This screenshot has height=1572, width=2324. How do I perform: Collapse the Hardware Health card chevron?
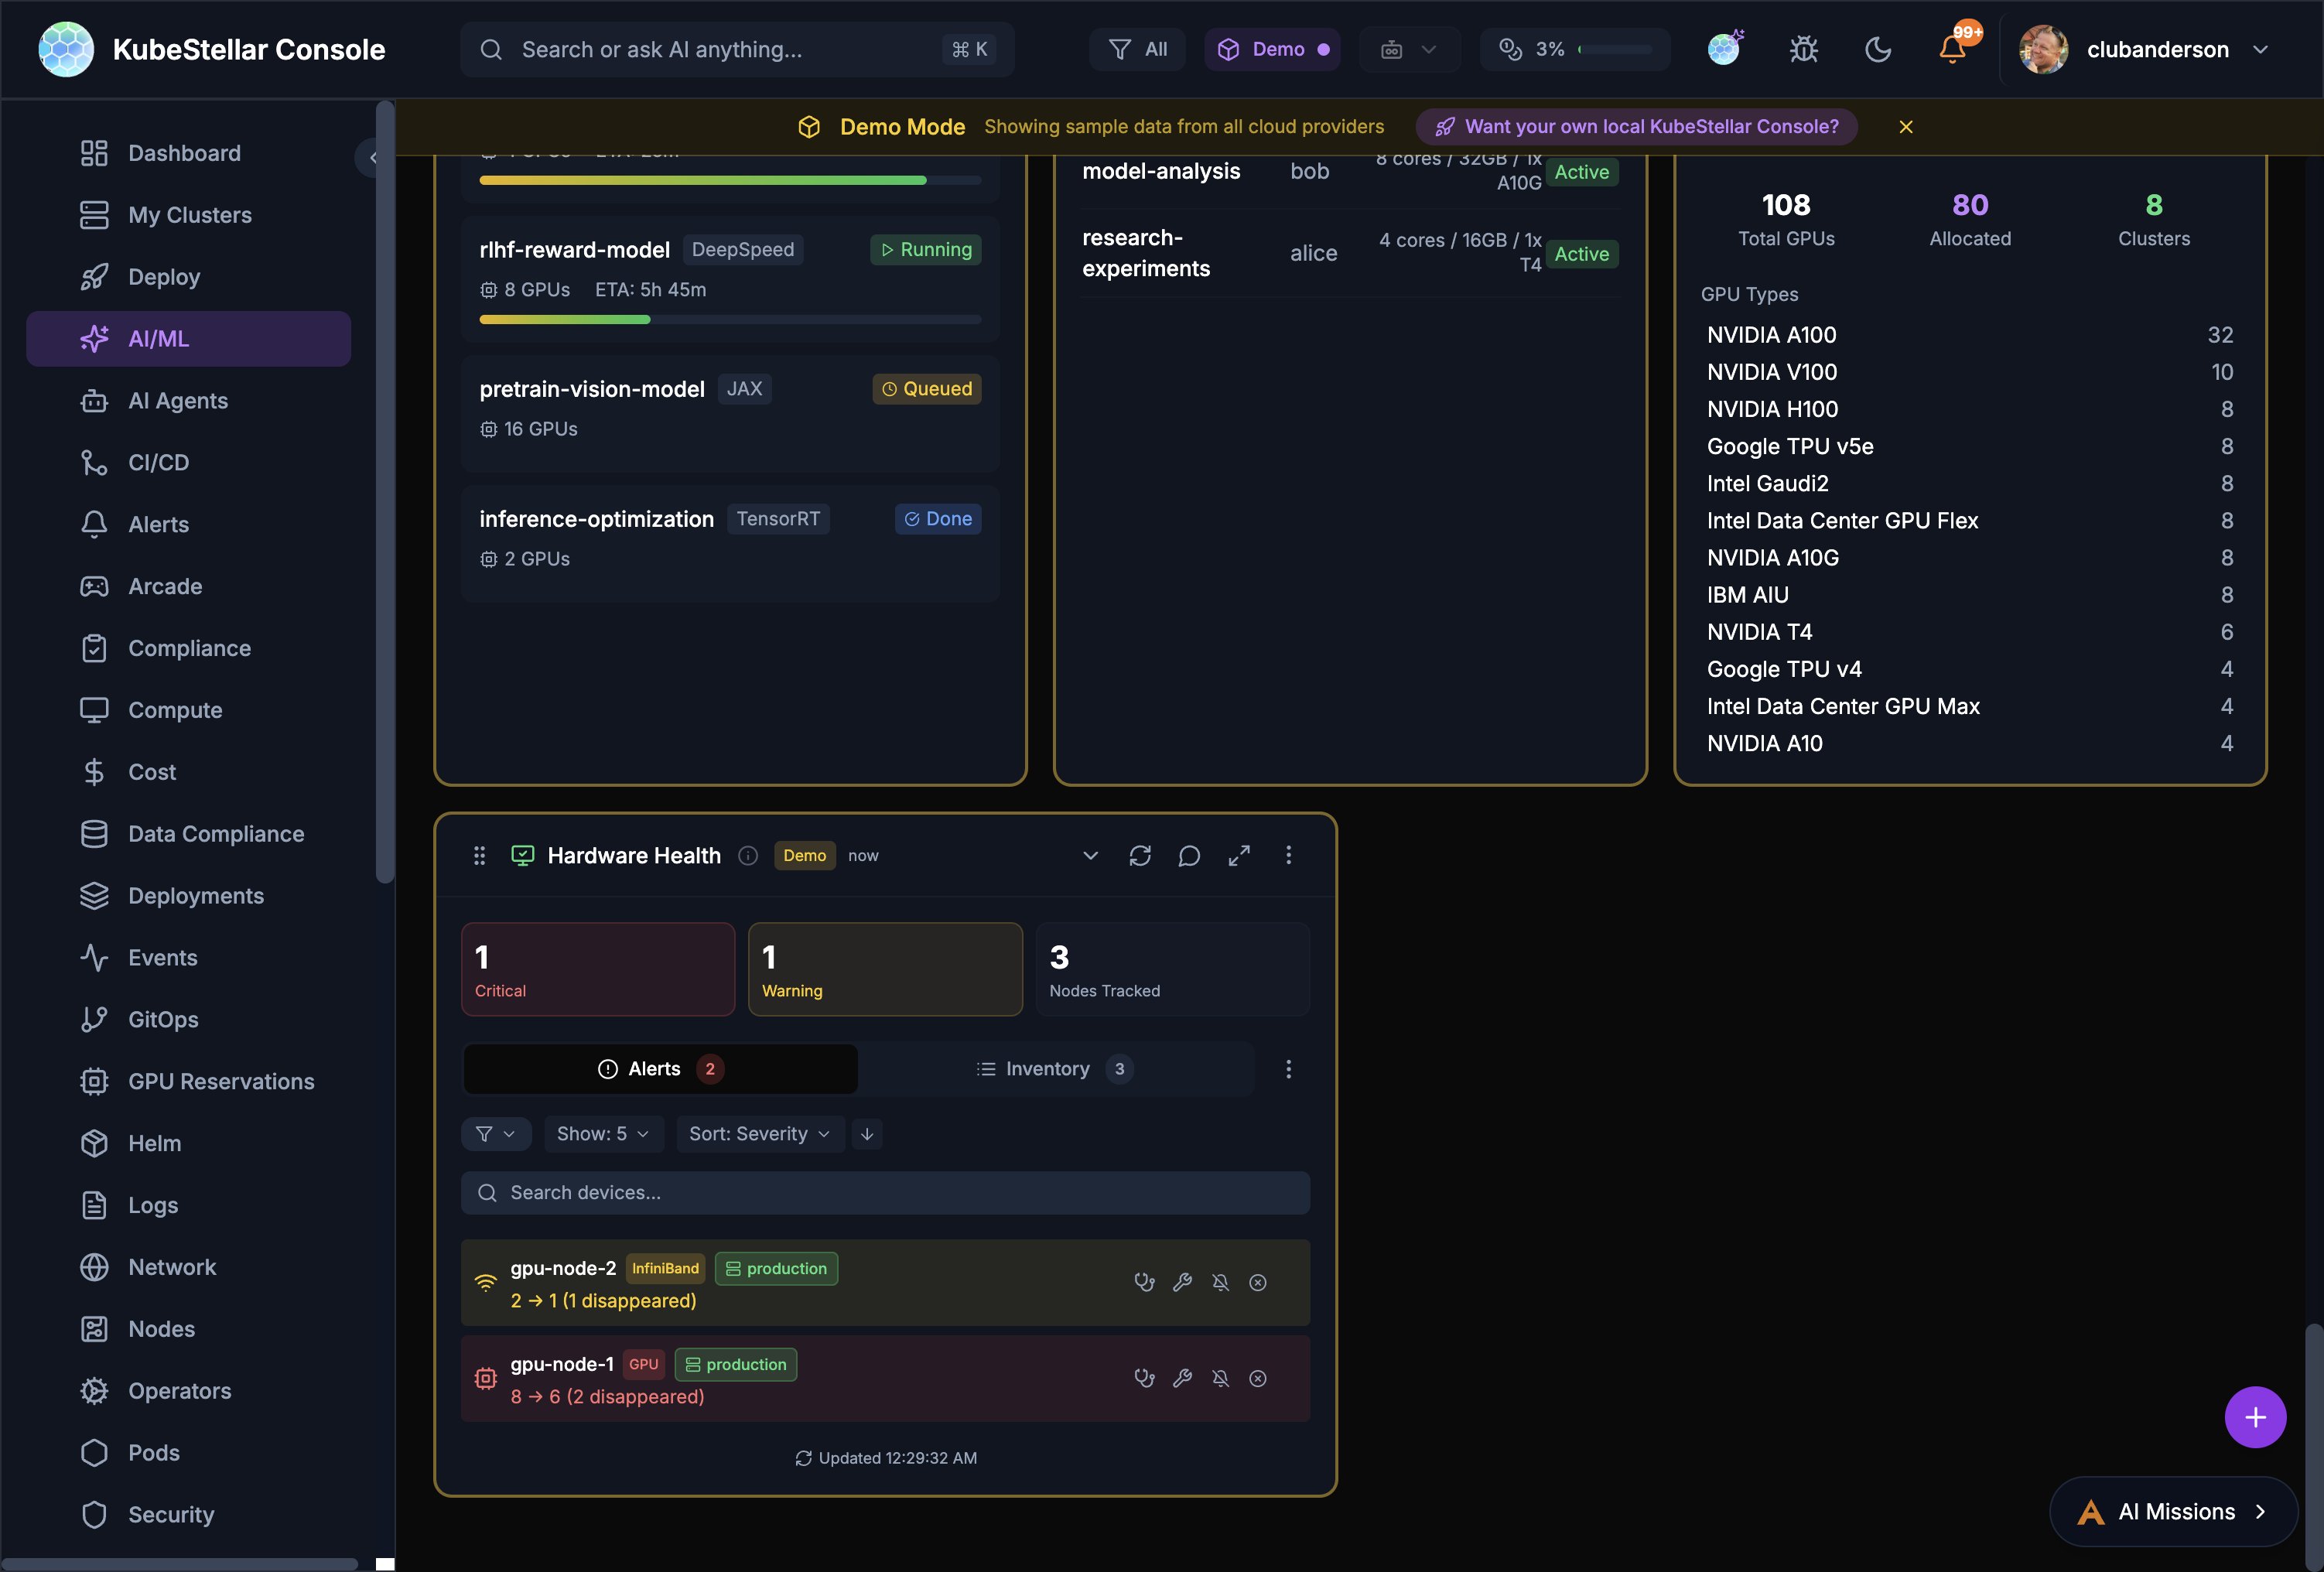(1090, 856)
